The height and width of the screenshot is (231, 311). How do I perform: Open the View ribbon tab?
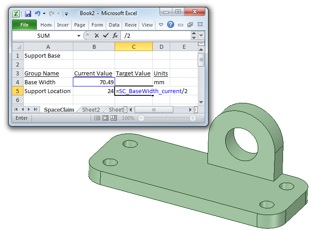147,25
